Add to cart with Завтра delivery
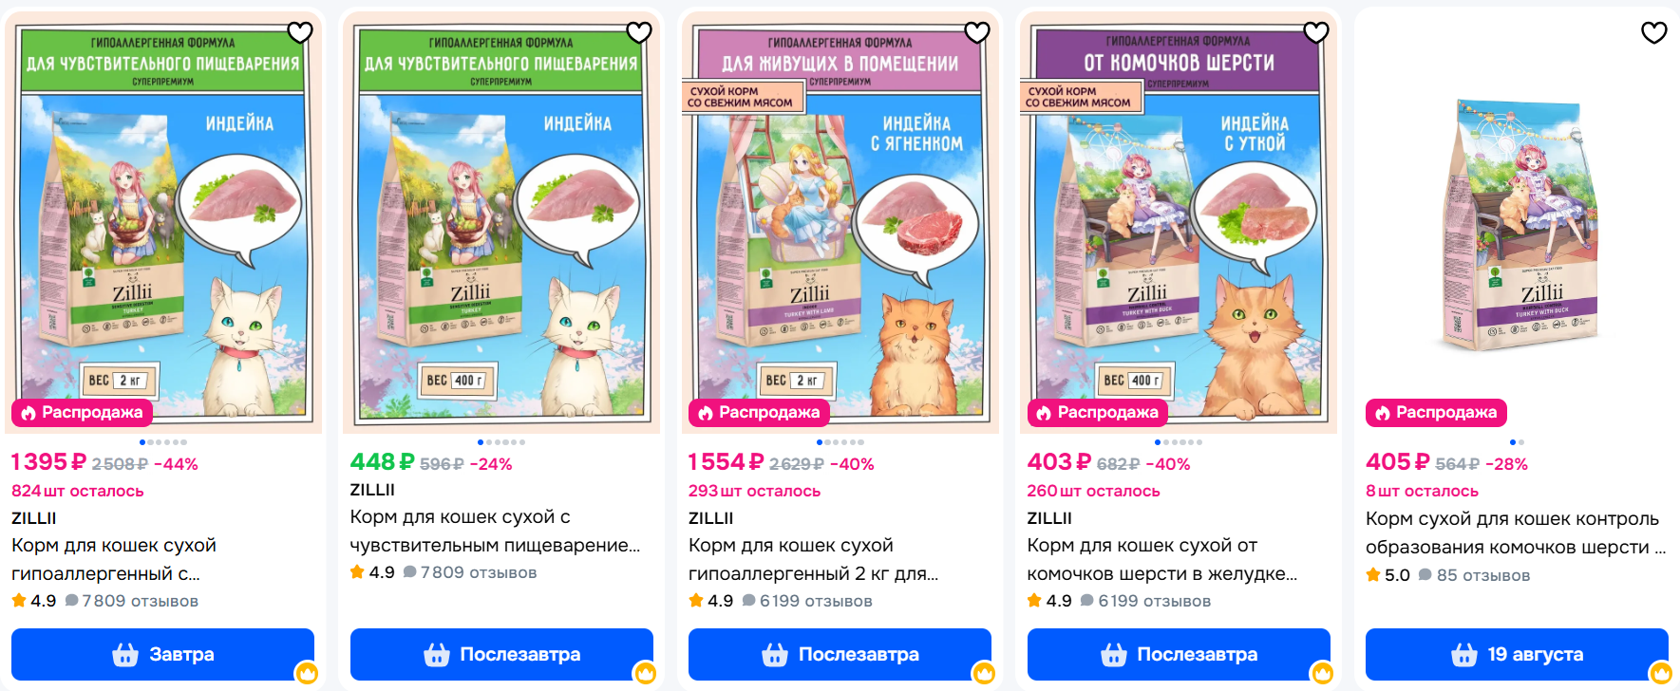Screen dimensions: 1680x691 (x=162, y=655)
